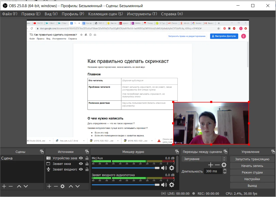This screenshot has width=276, height=197.
Task: Increase Длительность with the up stepper arrow
Action: pyautogui.click(x=225, y=170)
